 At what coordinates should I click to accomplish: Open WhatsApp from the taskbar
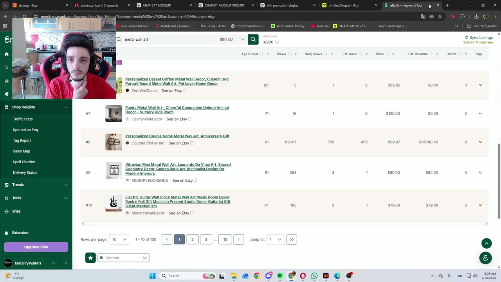pos(314,276)
